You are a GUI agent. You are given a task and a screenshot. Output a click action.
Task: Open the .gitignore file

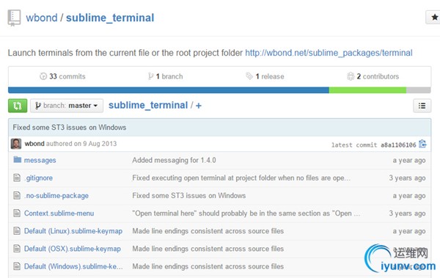pos(38,178)
